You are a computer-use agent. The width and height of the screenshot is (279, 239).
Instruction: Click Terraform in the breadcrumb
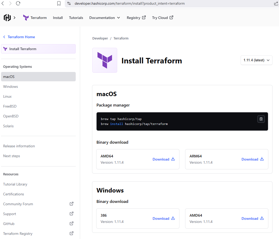(121, 38)
